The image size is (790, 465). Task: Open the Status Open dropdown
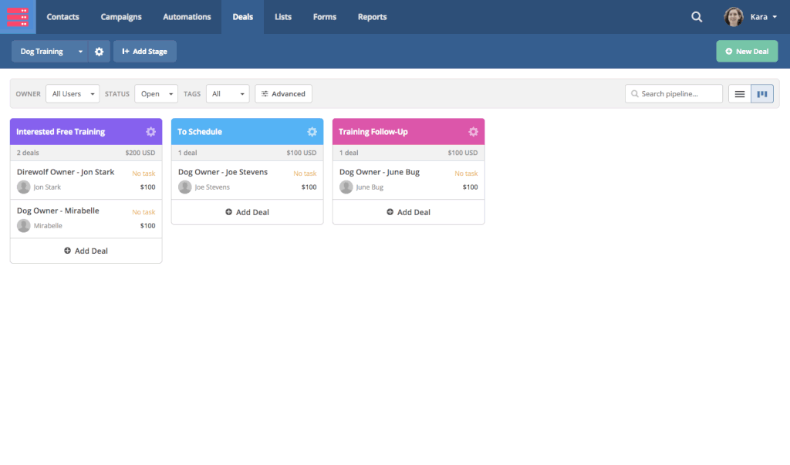[156, 94]
